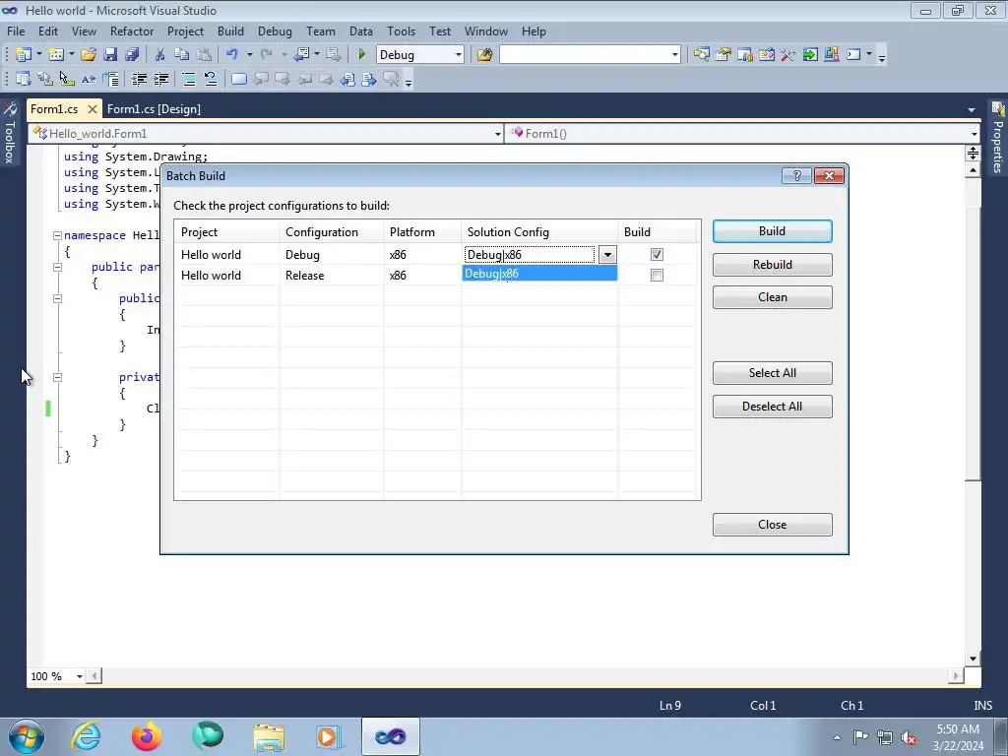The width and height of the screenshot is (1008, 756).
Task: Click Uncomment Selected Lines icon
Action: 211,79
